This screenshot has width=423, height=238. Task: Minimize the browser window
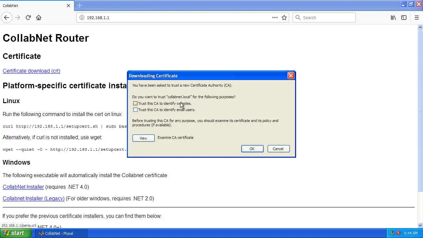point(403,4)
